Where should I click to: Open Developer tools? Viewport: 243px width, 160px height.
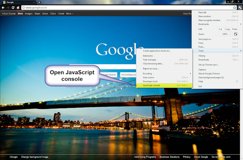click(x=164, y=81)
